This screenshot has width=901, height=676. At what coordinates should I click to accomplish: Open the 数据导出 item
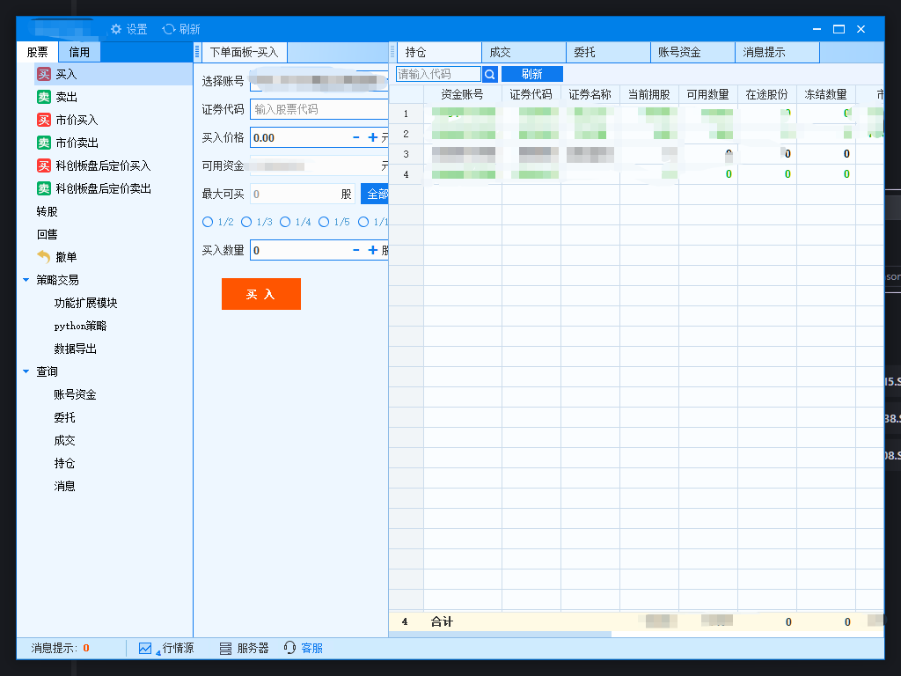pos(76,349)
